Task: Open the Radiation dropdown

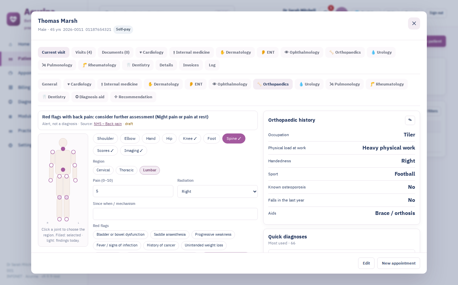Action: coord(218,191)
